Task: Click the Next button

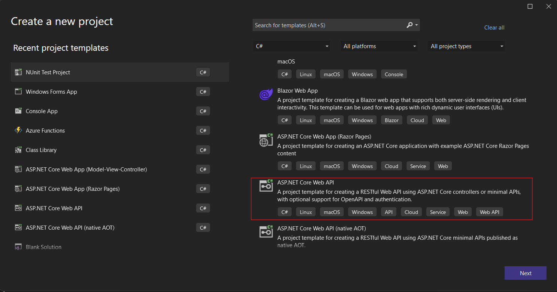Action: (x=525, y=273)
